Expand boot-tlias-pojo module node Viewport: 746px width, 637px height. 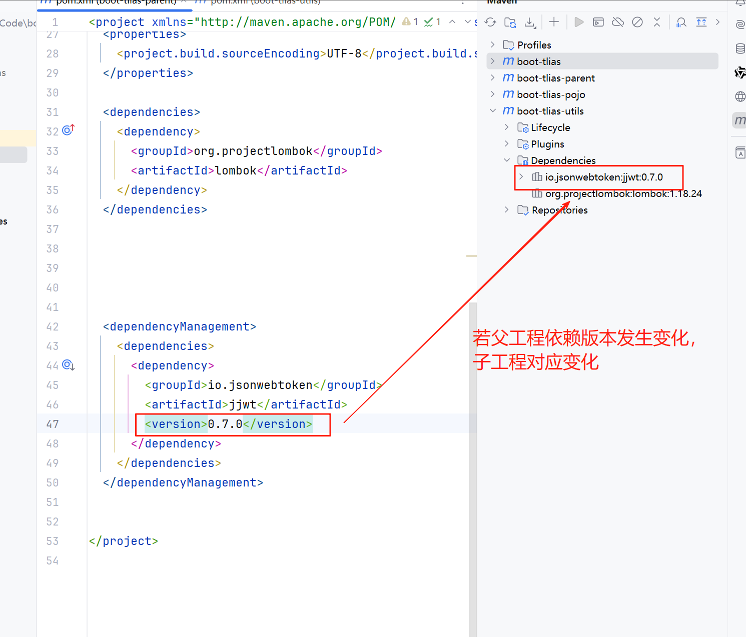493,94
